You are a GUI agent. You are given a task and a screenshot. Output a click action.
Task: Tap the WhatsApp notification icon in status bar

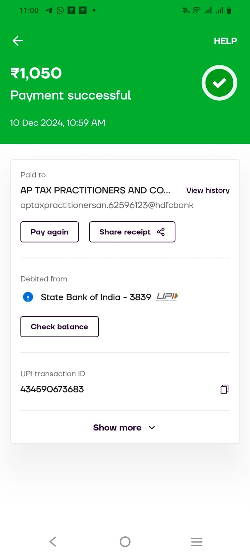point(60,10)
